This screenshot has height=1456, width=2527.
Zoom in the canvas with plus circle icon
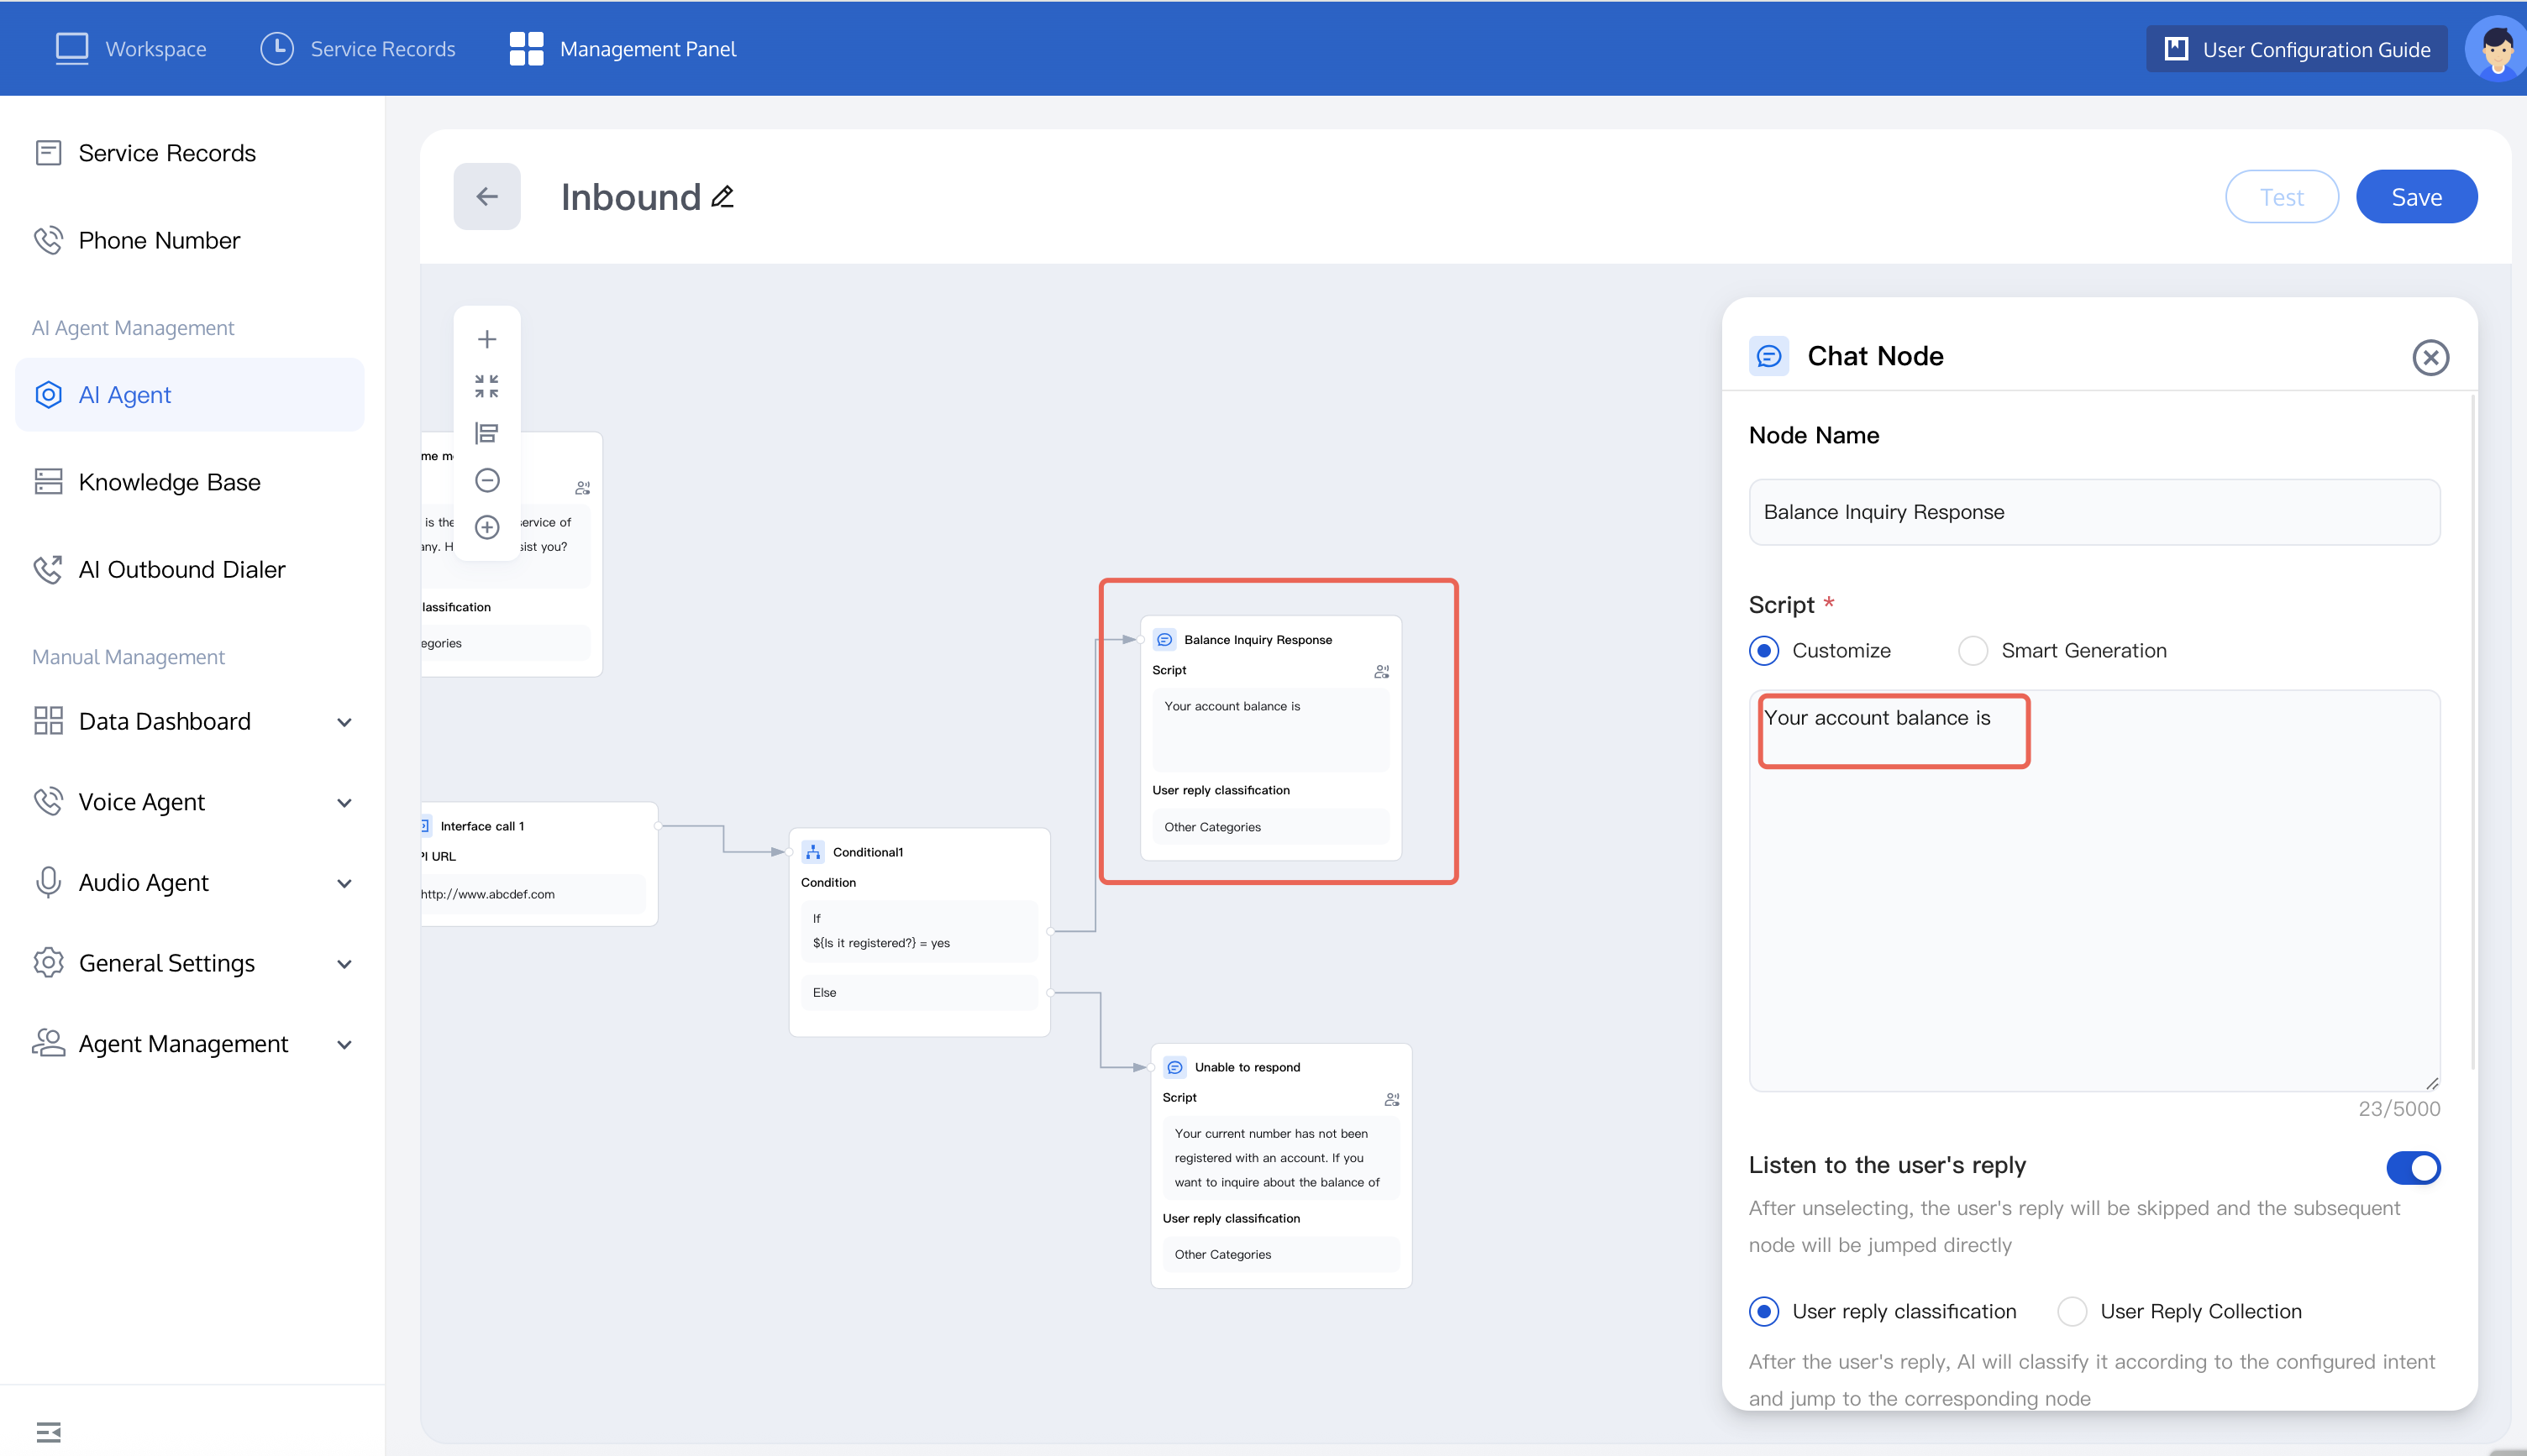tap(486, 527)
